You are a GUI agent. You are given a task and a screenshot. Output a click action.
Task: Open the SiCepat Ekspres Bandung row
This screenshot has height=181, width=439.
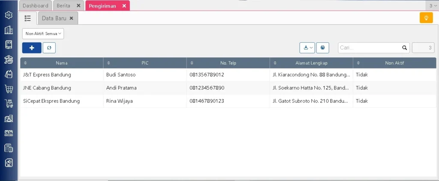pos(228,101)
